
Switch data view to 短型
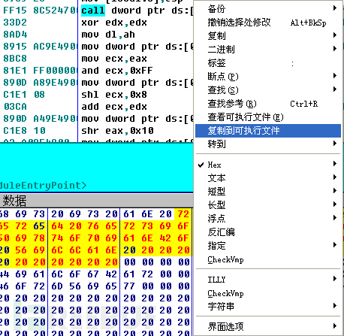(x=268, y=192)
